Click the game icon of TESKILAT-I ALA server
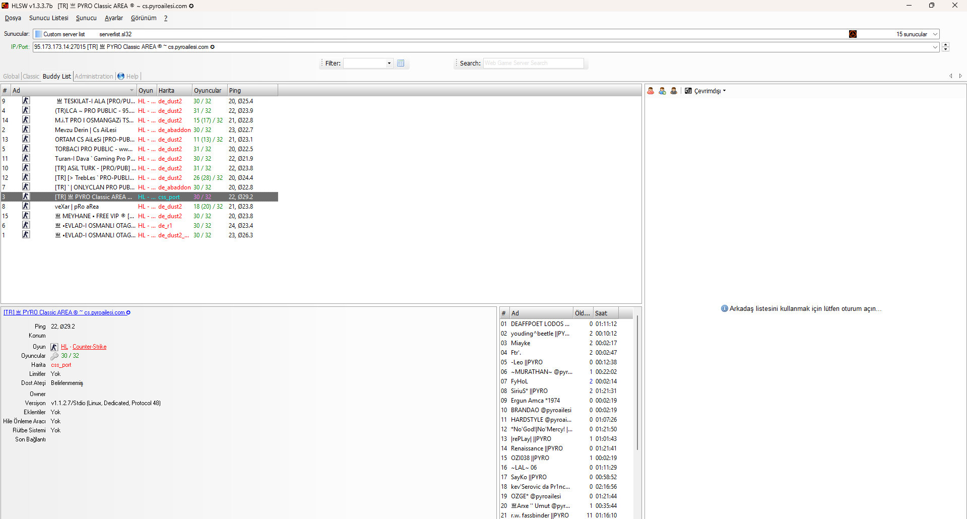 [26, 101]
